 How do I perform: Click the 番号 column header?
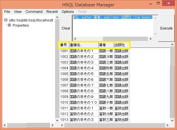coord(64,45)
